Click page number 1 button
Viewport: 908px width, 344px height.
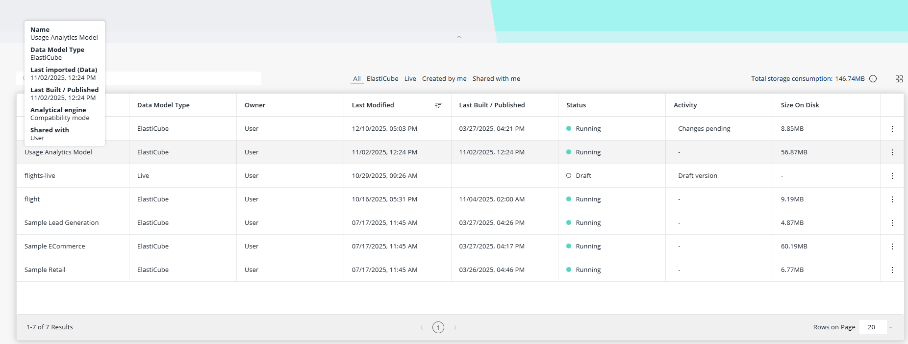point(438,327)
